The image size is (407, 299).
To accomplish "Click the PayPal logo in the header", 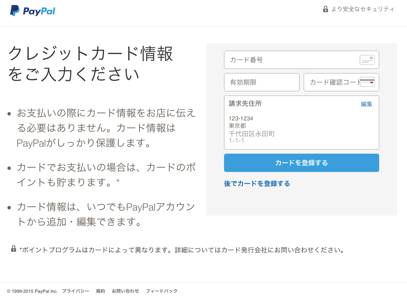I will [33, 11].
